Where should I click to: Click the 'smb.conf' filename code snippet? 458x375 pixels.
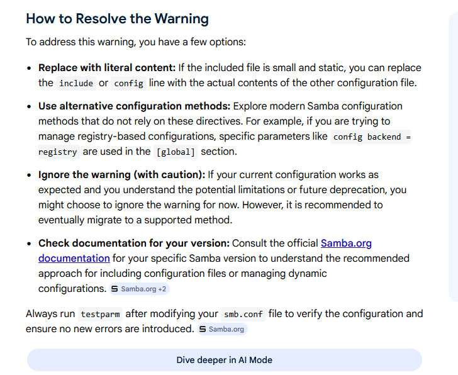pyautogui.click(x=243, y=314)
